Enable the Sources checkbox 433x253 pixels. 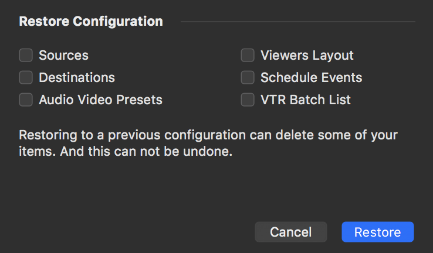26,56
